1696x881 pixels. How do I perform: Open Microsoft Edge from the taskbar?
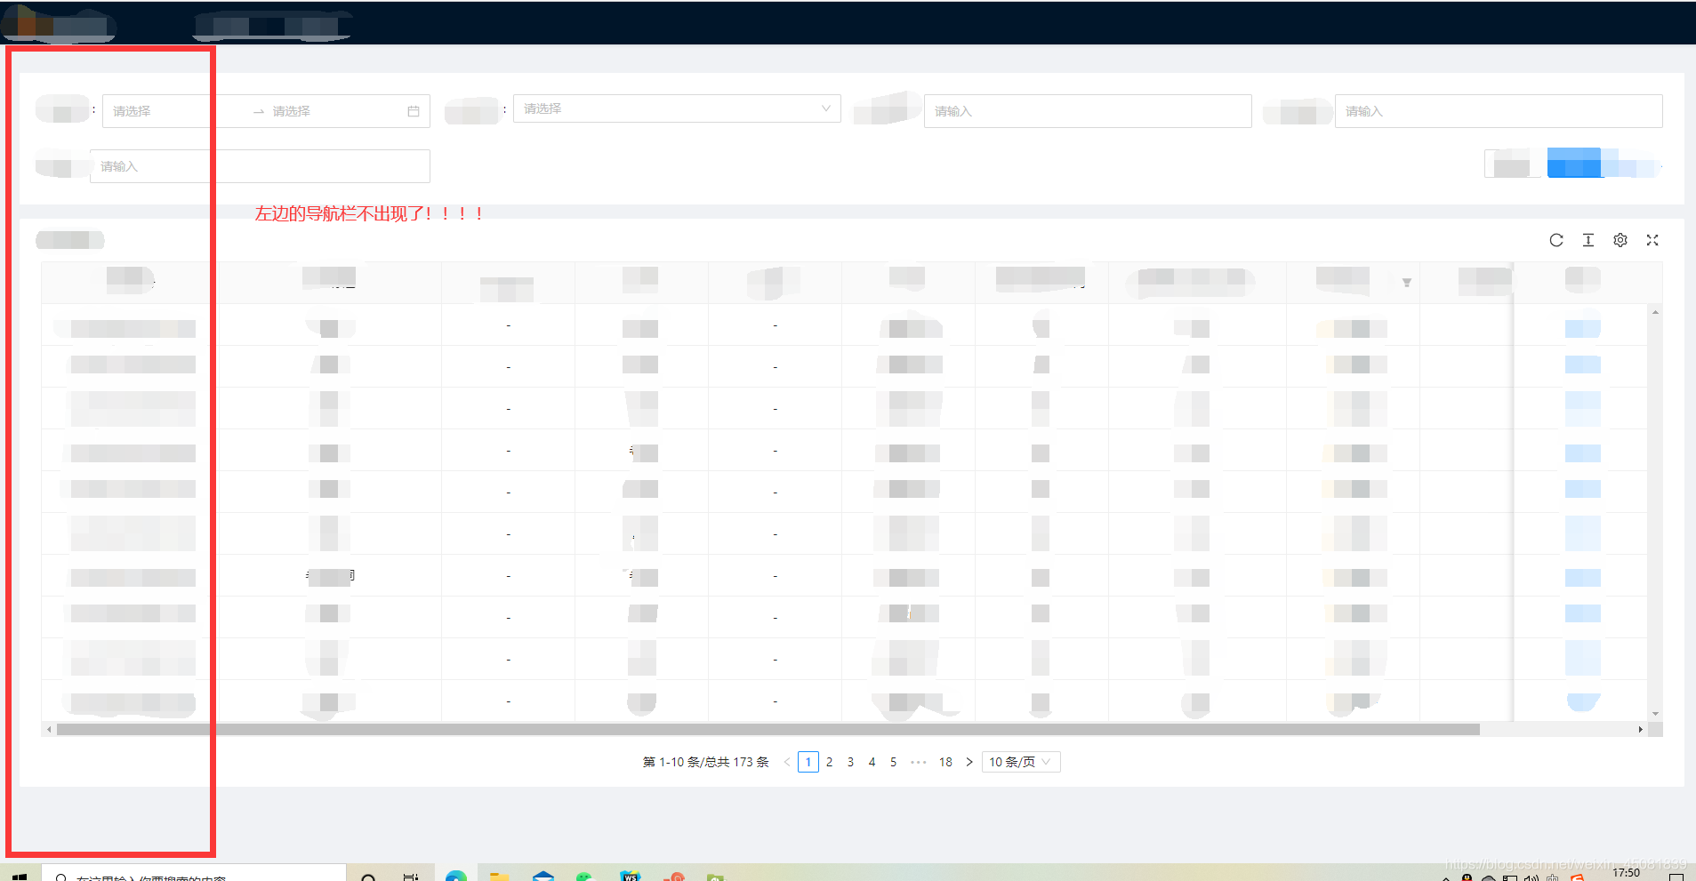[x=455, y=877]
